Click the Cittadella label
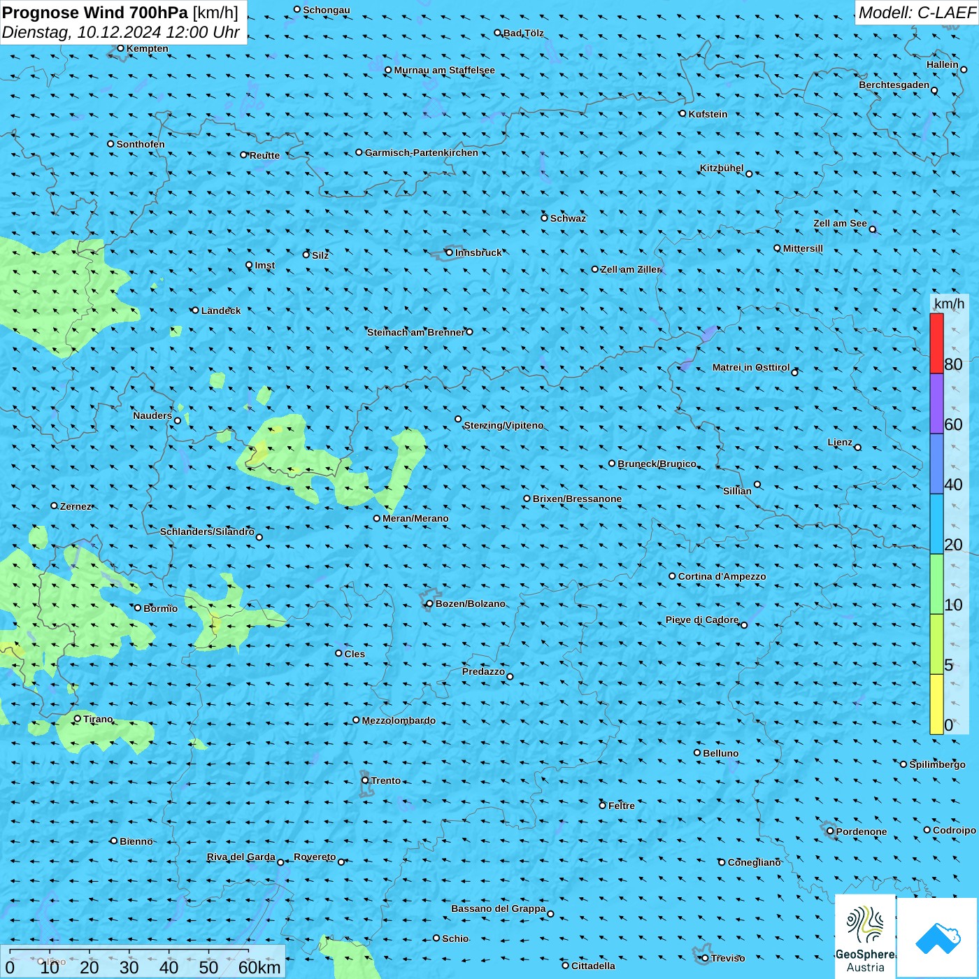Image resolution: width=979 pixels, height=979 pixels. 593,966
